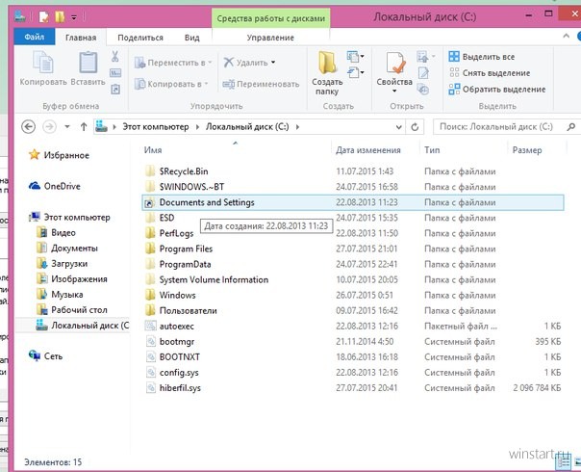Viewport: 581px width, 472px height.
Task: Customize quick access toolbar dropdown arrow
Action: click(x=74, y=17)
